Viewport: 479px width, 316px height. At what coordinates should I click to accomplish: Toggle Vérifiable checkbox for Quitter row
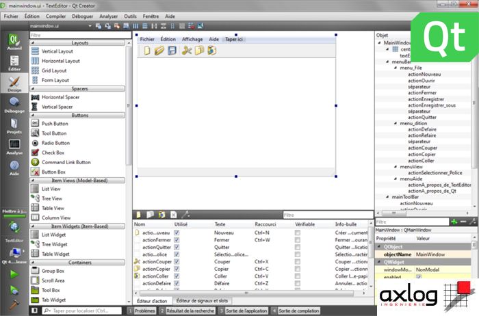298,248
